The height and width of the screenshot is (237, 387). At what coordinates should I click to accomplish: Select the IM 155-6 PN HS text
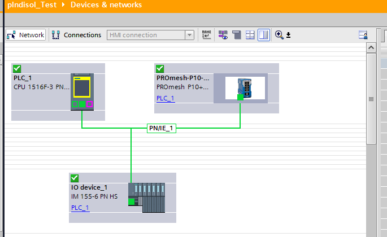pos(94,196)
